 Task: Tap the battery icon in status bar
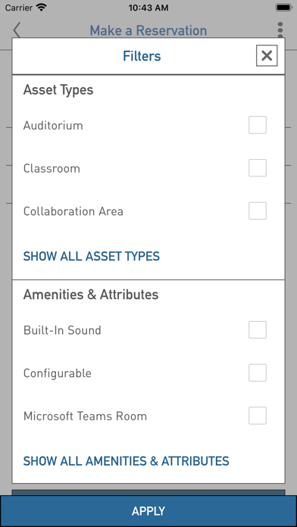click(284, 8)
